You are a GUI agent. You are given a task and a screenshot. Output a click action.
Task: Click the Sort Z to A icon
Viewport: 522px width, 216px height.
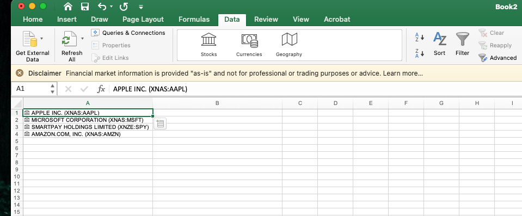(420, 53)
